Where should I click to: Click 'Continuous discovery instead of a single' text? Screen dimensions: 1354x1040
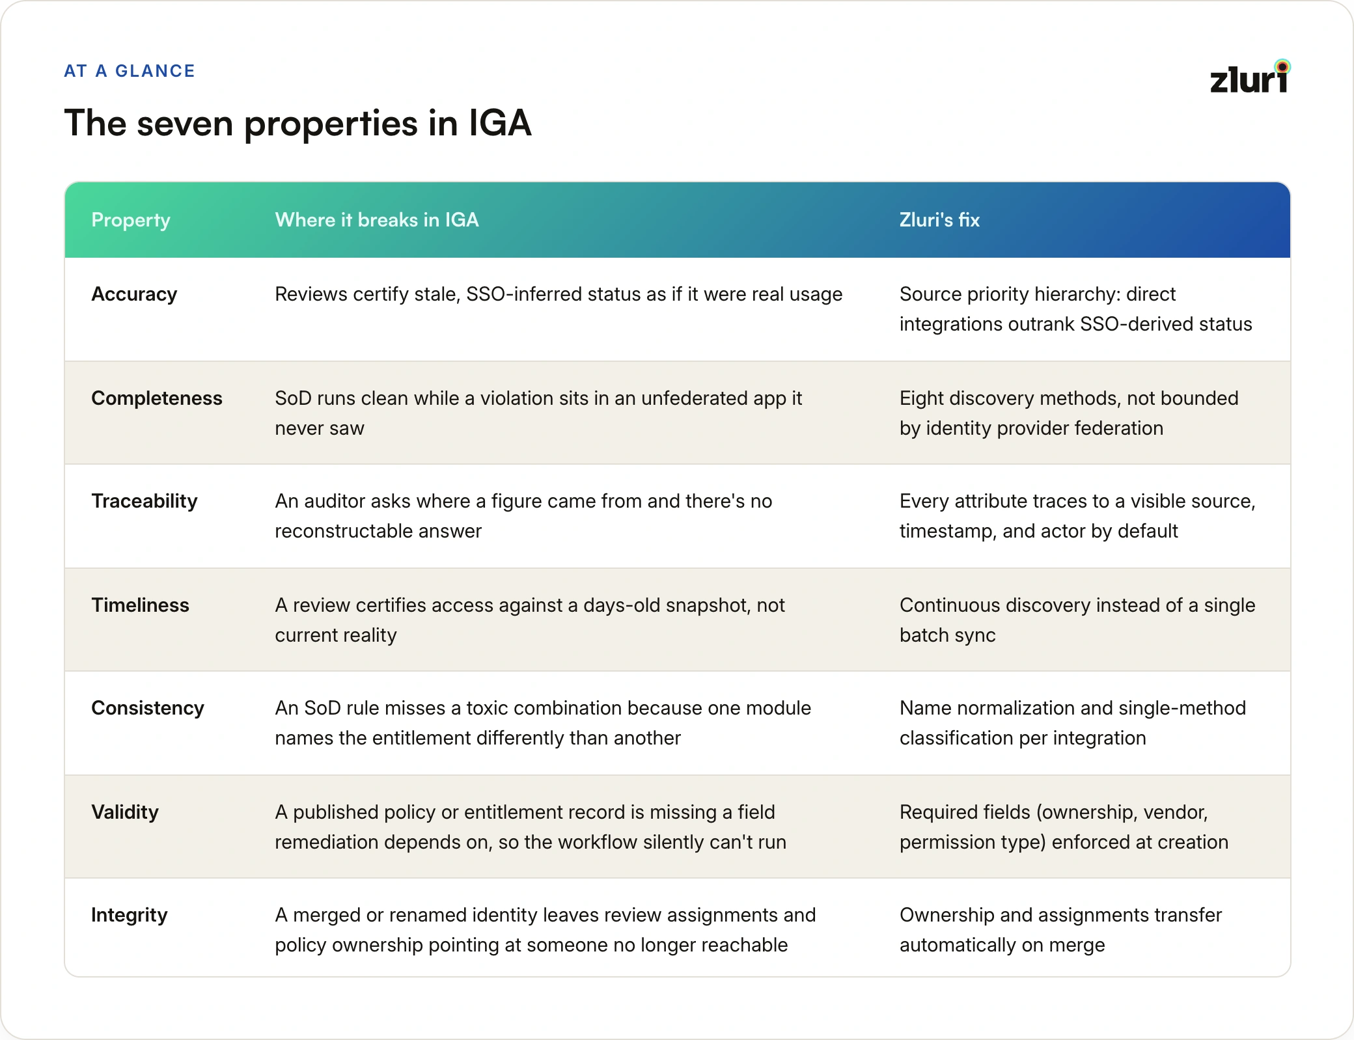tap(1077, 605)
